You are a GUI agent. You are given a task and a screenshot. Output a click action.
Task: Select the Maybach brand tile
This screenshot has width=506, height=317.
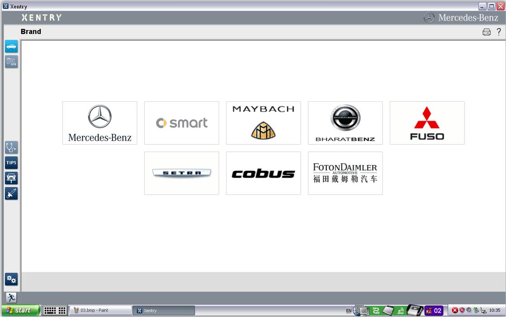(263, 123)
